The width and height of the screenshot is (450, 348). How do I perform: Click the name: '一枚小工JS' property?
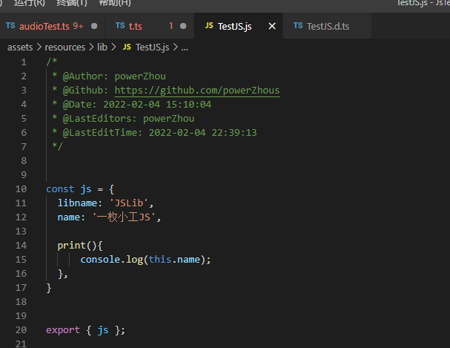(x=109, y=217)
